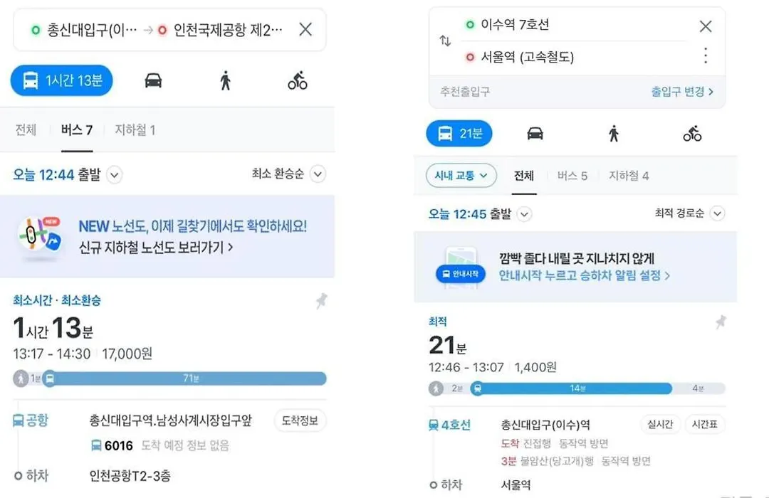Select walking directions icon in left panel

[225, 80]
